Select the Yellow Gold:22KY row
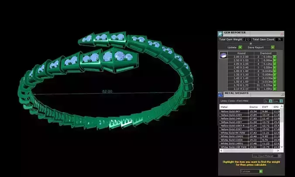295x177 pixels. click(250, 129)
